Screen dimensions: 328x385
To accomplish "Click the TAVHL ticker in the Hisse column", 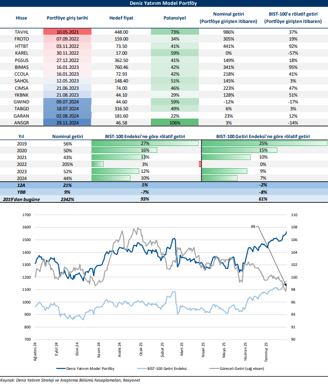I will pyautogui.click(x=21, y=31).
